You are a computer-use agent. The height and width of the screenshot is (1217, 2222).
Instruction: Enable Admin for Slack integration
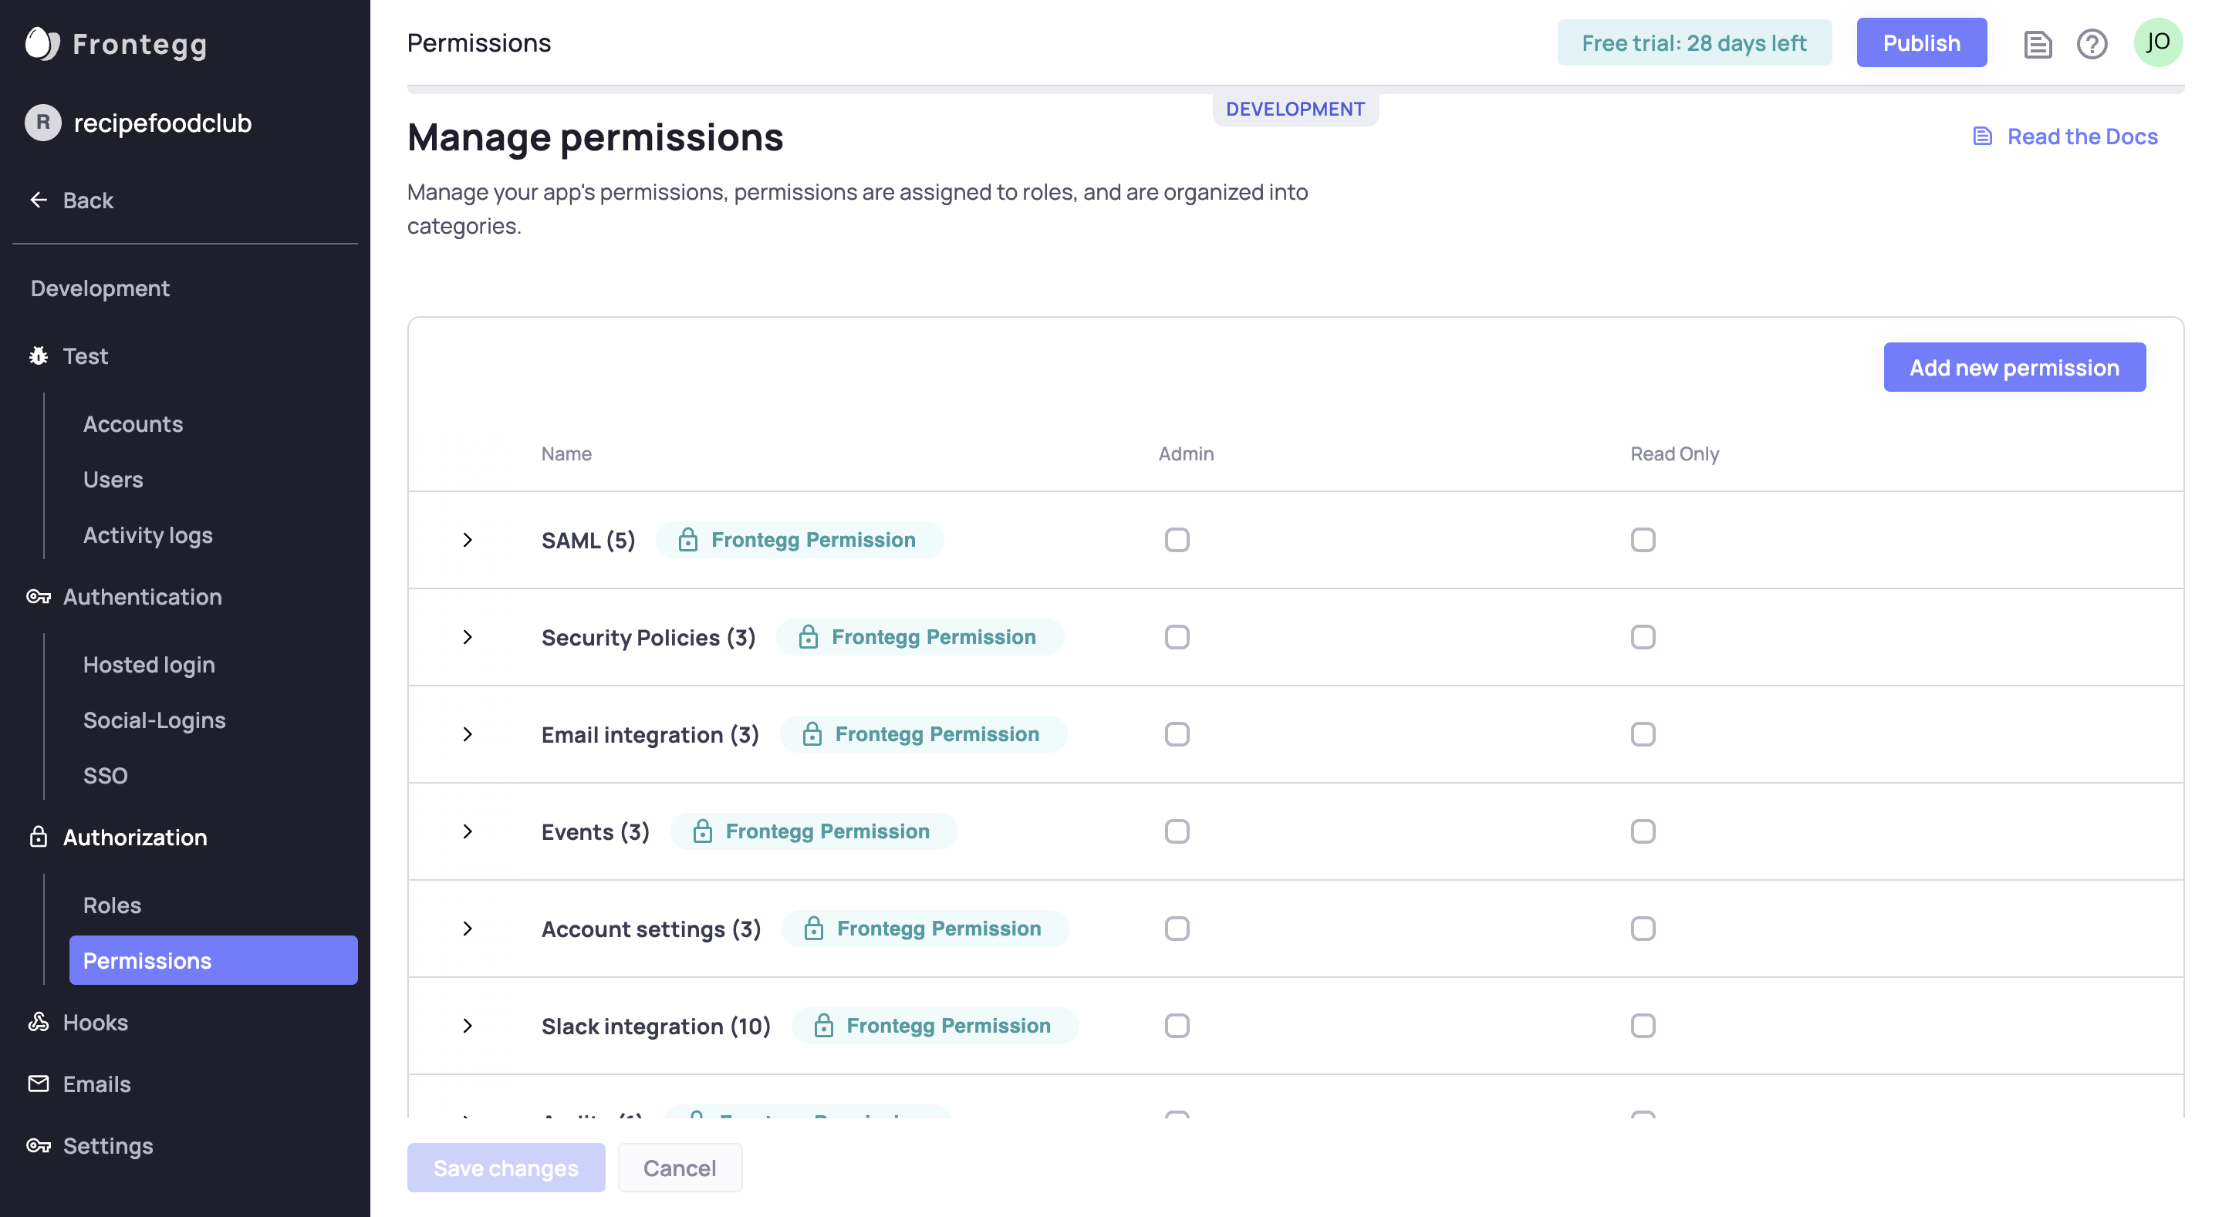[x=1177, y=1026]
